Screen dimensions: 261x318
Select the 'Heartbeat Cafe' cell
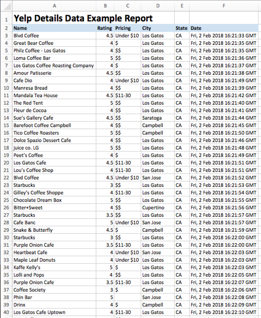[x=54, y=253]
